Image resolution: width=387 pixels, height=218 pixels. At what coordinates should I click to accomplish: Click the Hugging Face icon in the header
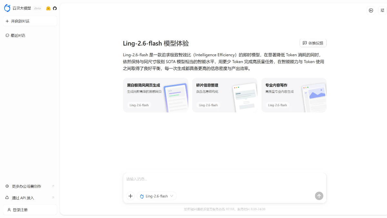coord(48,8)
